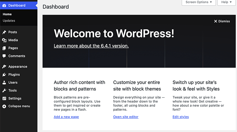The height and width of the screenshot is (132, 237).
Task: Click the Plugins plug icon
Action: [x=4, y=75]
